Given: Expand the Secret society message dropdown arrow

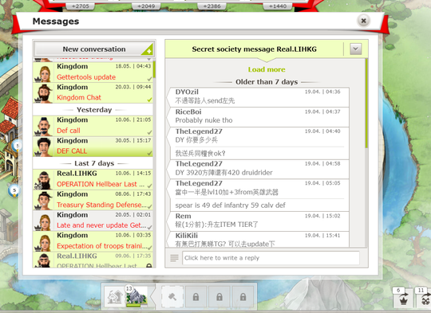Looking at the screenshot, I should [x=356, y=49].
